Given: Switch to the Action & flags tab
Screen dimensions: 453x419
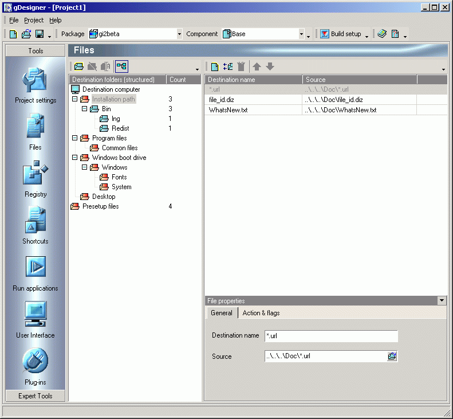Looking at the screenshot, I should point(261,313).
